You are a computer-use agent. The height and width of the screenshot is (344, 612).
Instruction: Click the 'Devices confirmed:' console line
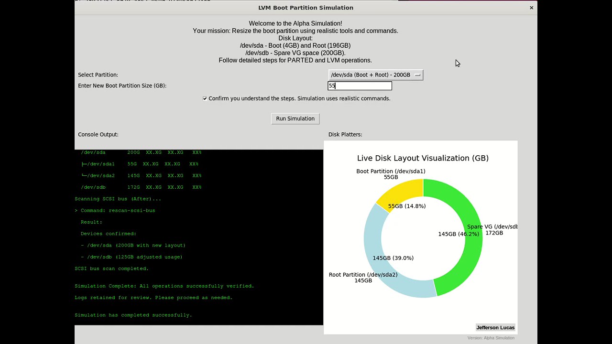pos(109,234)
